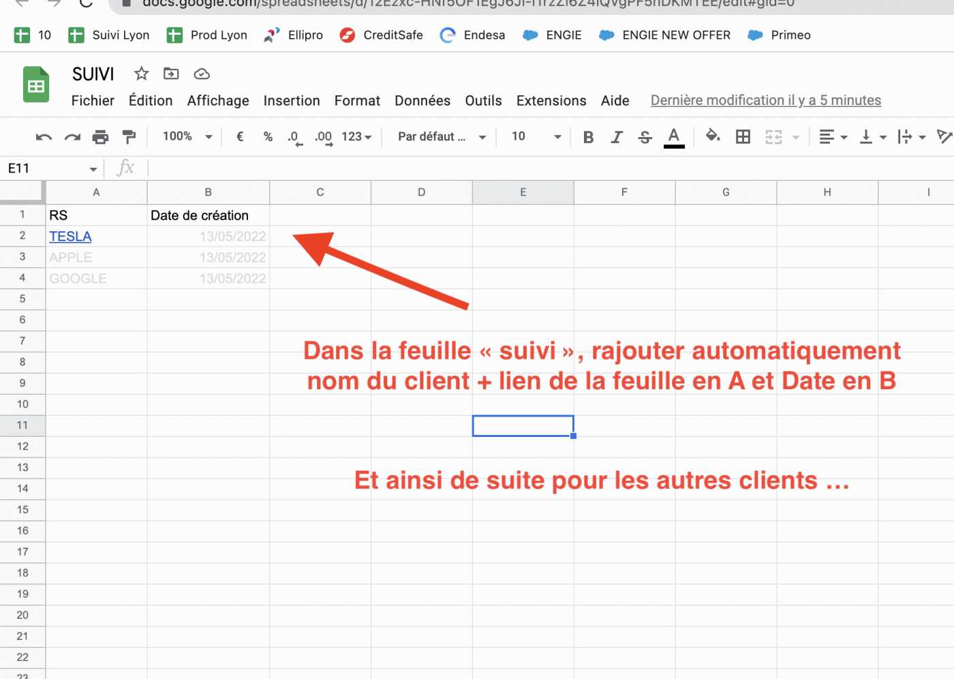Screen dimensions: 954x679
Task: Open the fill color bucket picker
Action: click(x=713, y=136)
